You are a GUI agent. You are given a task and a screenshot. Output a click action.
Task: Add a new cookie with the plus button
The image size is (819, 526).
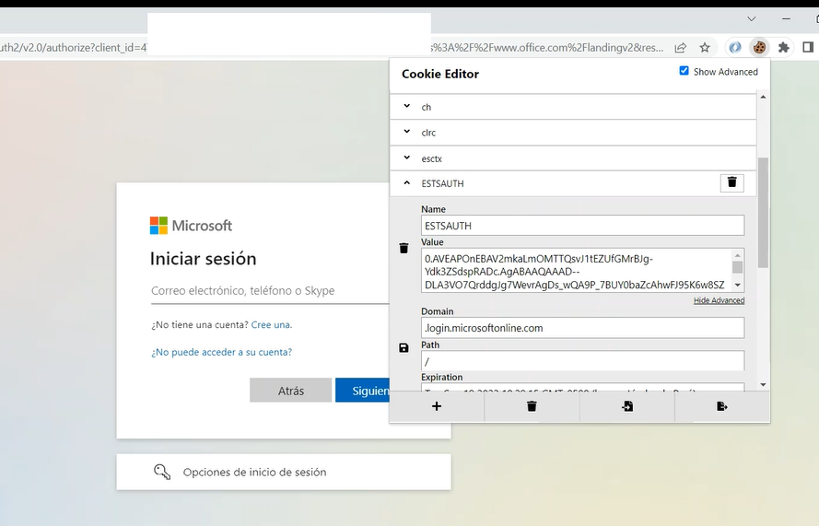[437, 406]
